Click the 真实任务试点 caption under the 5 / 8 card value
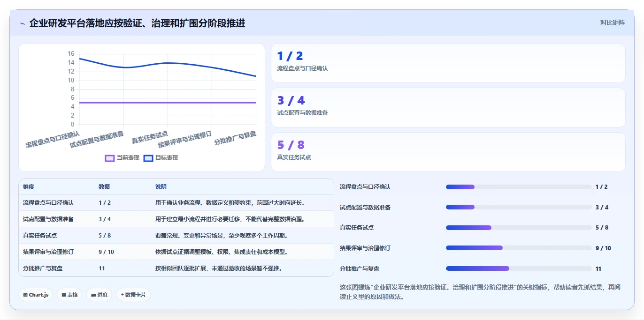The image size is (644, 320). [x=294, y=157]
